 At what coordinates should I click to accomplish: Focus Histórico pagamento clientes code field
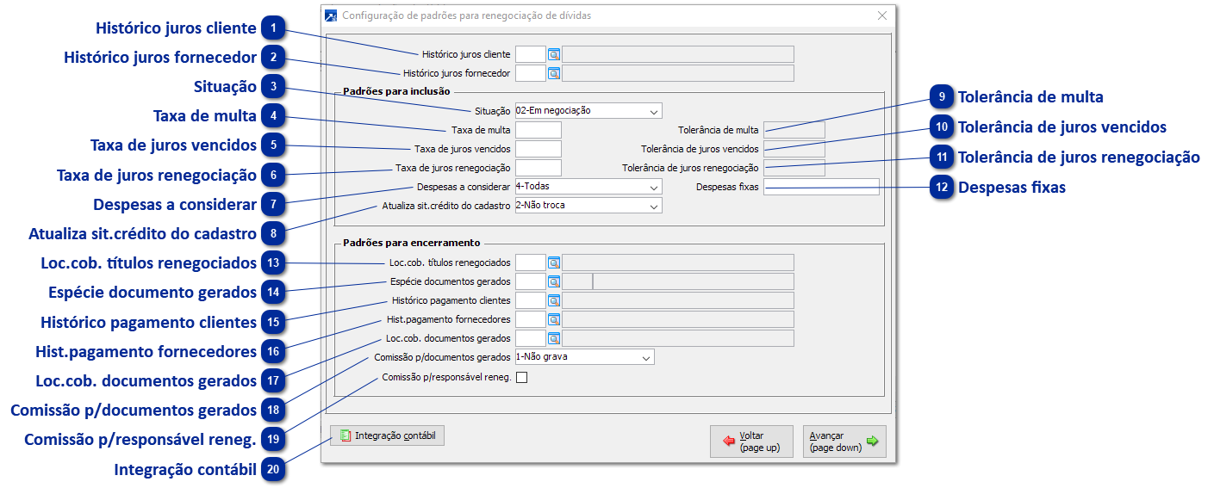click(x=530, y=300)
